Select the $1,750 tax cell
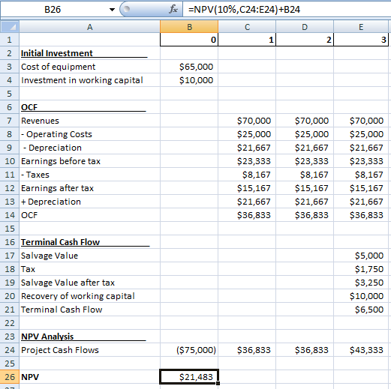Screen dimensions: 391x389 tap(361, 269)
